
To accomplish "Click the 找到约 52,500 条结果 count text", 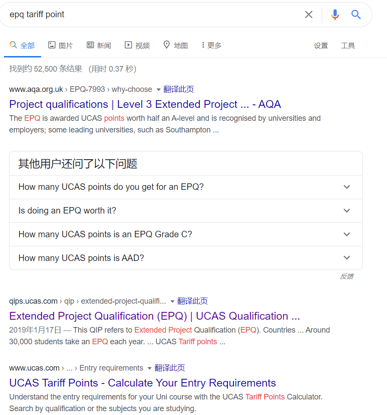I will pos(46,69).
